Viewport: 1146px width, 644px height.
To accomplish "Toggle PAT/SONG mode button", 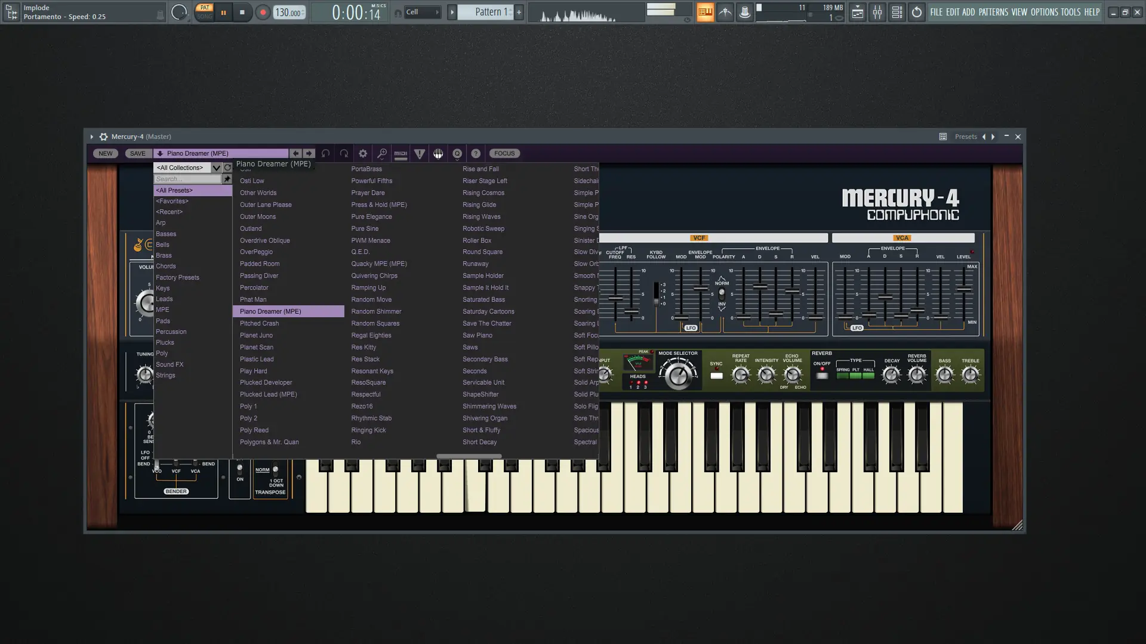I will pyautogui.click(x=205, y=12).
